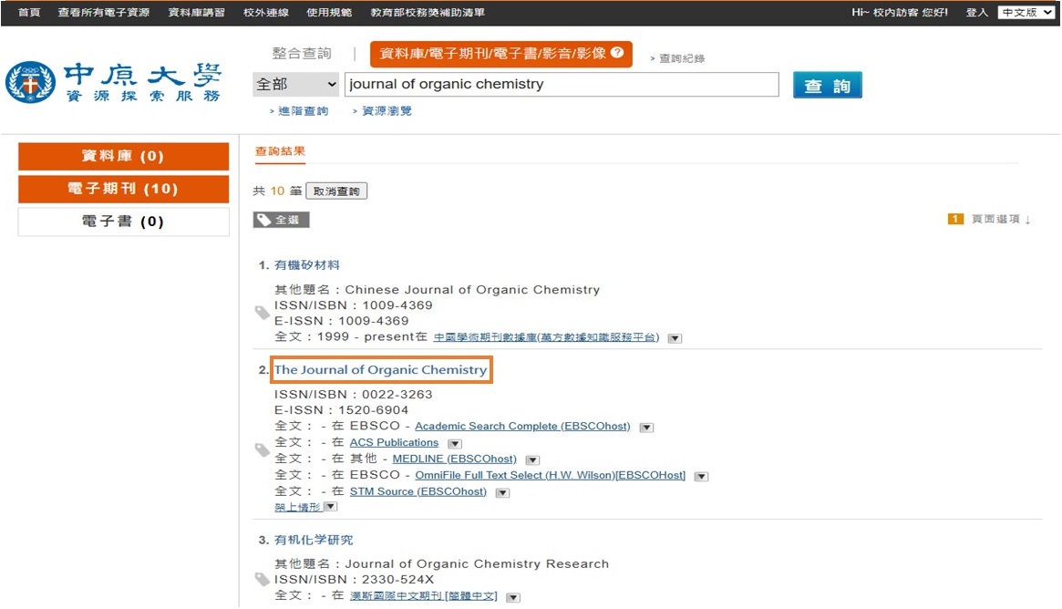Screen dimensions: 1062x609
Task: Open 資料庫講習 menu item
Action: (196, 12)
